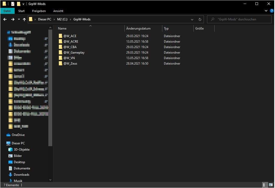The height and width of the screenshot is (188, 275).
Task: Click the properties icon in the quick access toolbar
Action: tap(13, 4)
